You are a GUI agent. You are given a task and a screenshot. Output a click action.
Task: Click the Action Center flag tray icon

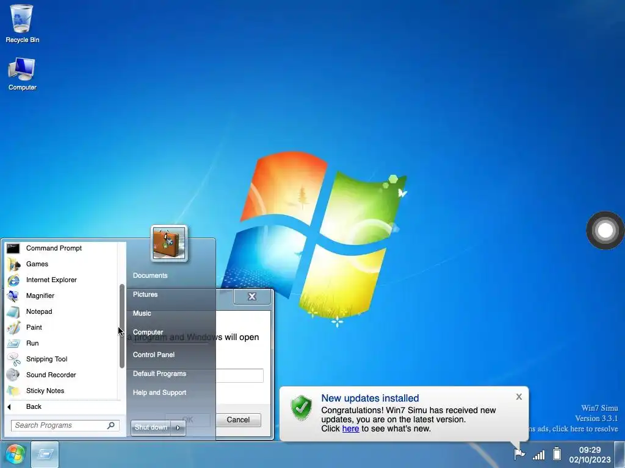pyautogui.click(x=519, y=453)
